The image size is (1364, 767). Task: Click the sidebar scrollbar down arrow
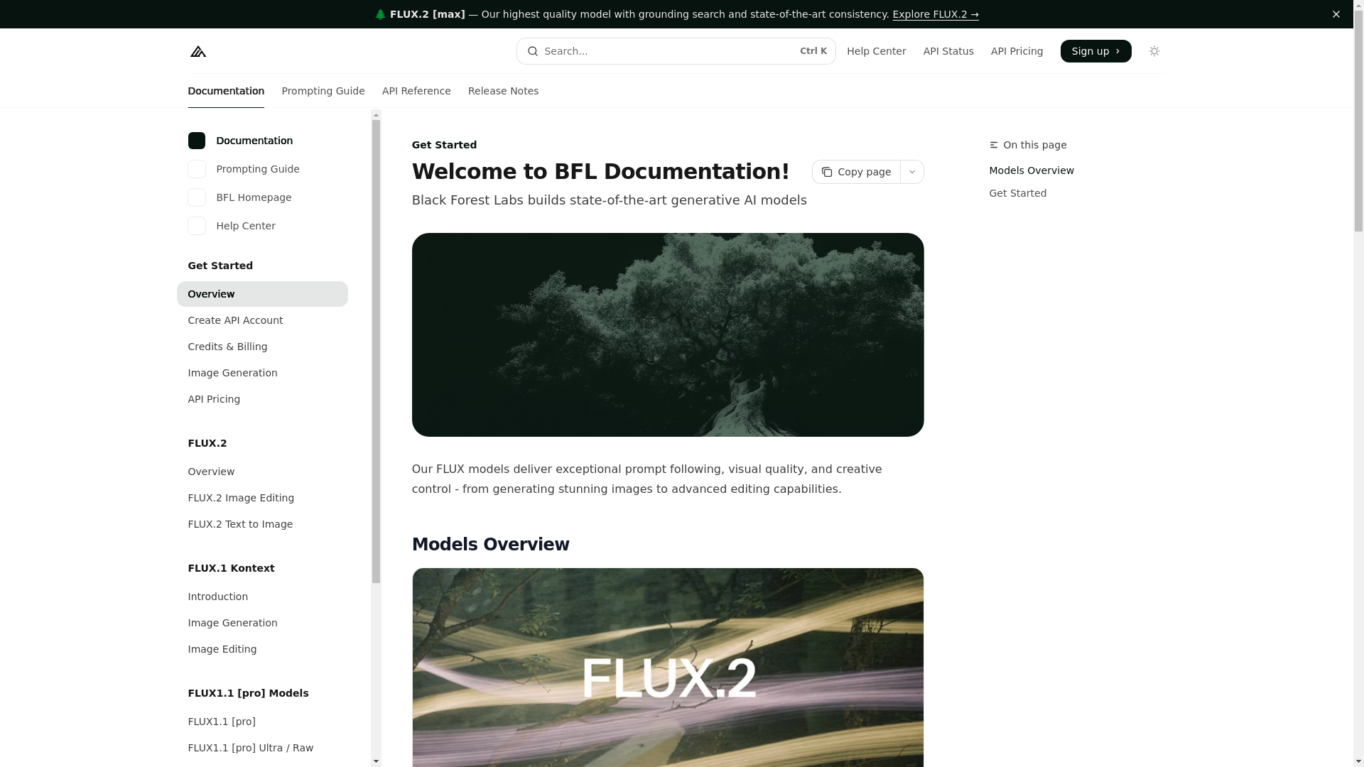click(x=376, y=761)
